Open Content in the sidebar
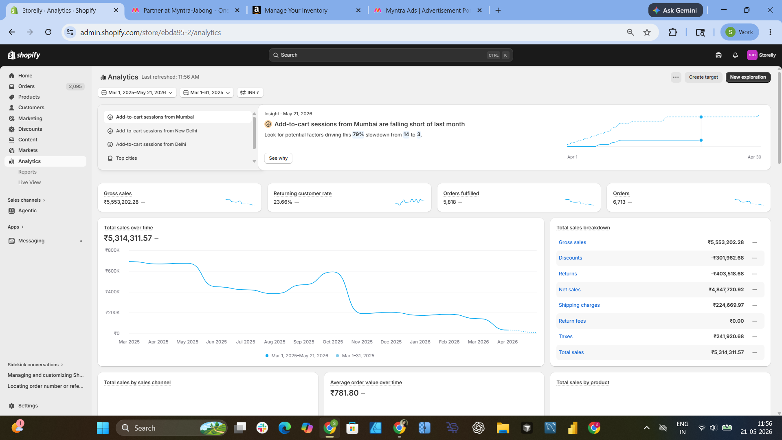 pyautogui.click(x=28, y=140)
